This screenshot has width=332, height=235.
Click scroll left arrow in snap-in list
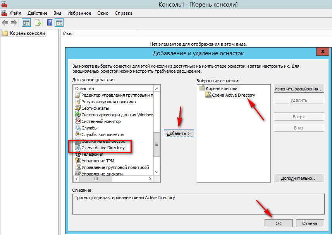coord(76,179)
